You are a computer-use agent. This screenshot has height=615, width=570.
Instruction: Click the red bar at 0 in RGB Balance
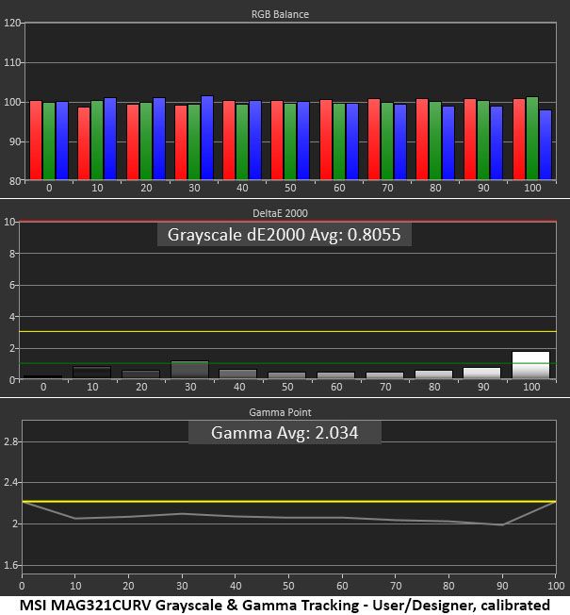coord(36,141)
